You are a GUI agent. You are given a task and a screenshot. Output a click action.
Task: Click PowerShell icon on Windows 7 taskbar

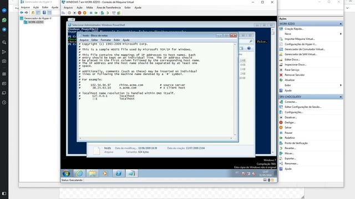coord(119,173)
